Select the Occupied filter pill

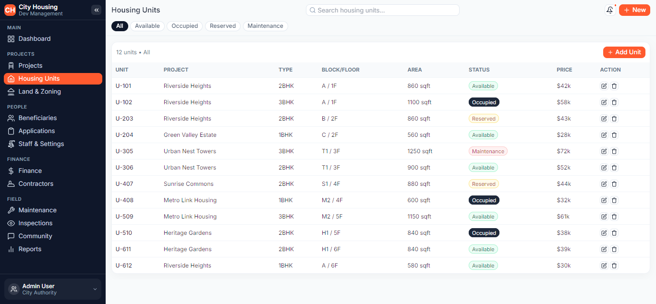tap(185, 26)
